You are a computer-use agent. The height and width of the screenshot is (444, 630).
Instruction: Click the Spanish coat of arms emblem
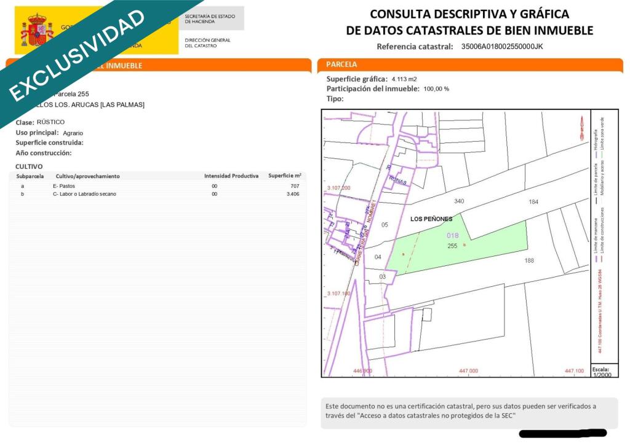point(36,30)
